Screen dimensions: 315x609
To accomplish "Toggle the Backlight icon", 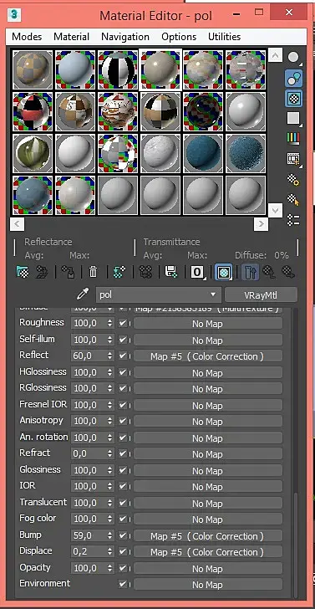I will pyautogui.click(x=293, y=79).
